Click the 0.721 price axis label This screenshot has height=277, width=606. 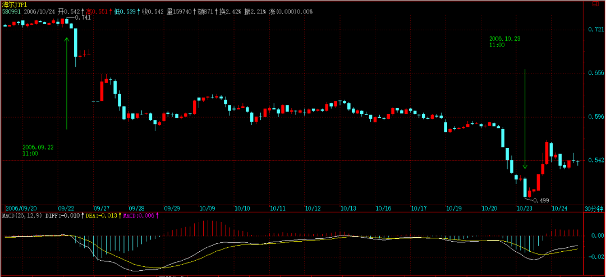click(x=595, y=29)
